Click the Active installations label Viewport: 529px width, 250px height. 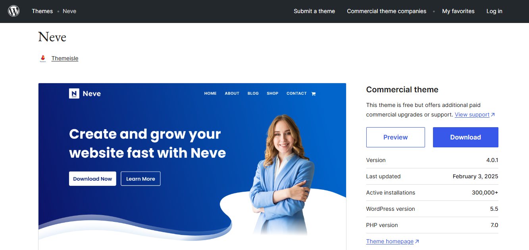click(390, 193)
